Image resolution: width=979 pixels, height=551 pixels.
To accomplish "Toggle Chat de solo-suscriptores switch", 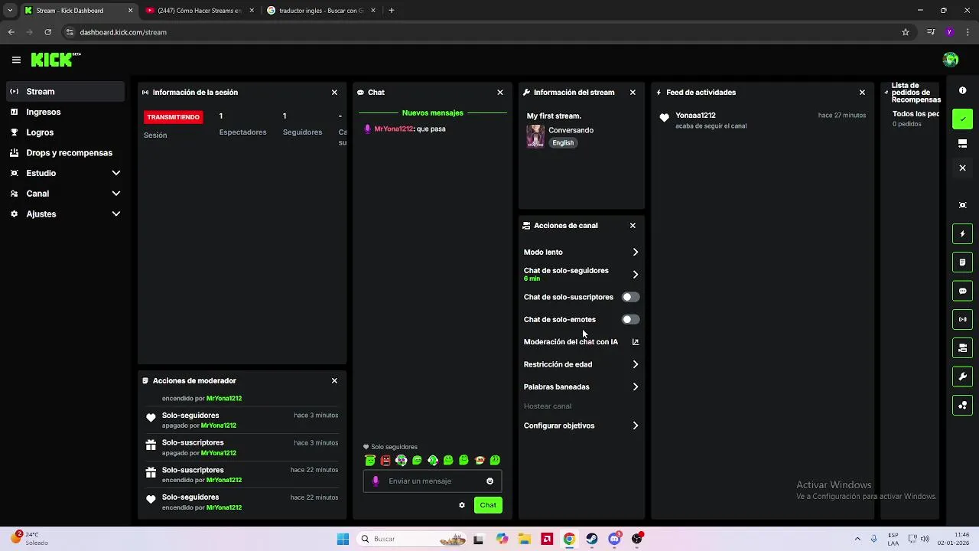I will [630, 297].
